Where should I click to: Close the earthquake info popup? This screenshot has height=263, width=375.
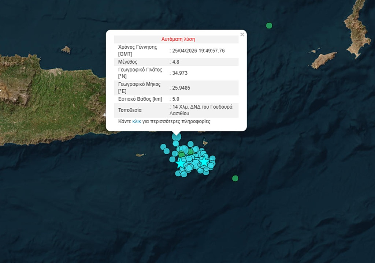tap(242, 35)
